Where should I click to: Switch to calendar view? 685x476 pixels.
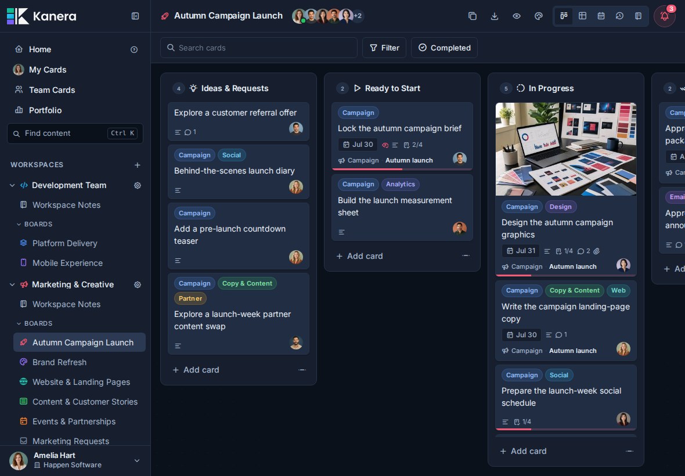pyautogui.click(x=601, y=16)
